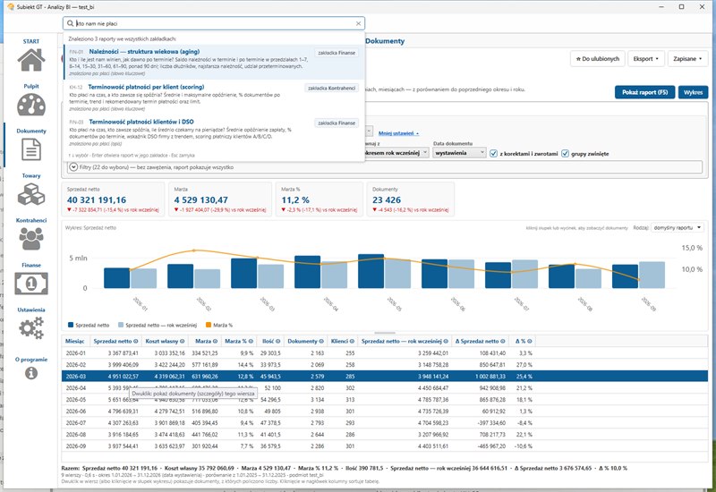Viewport: 716px width, 492px height.
Task: Click info icon by Sprzedaż netto — rok wcześniej
Action: click(446, 341)
